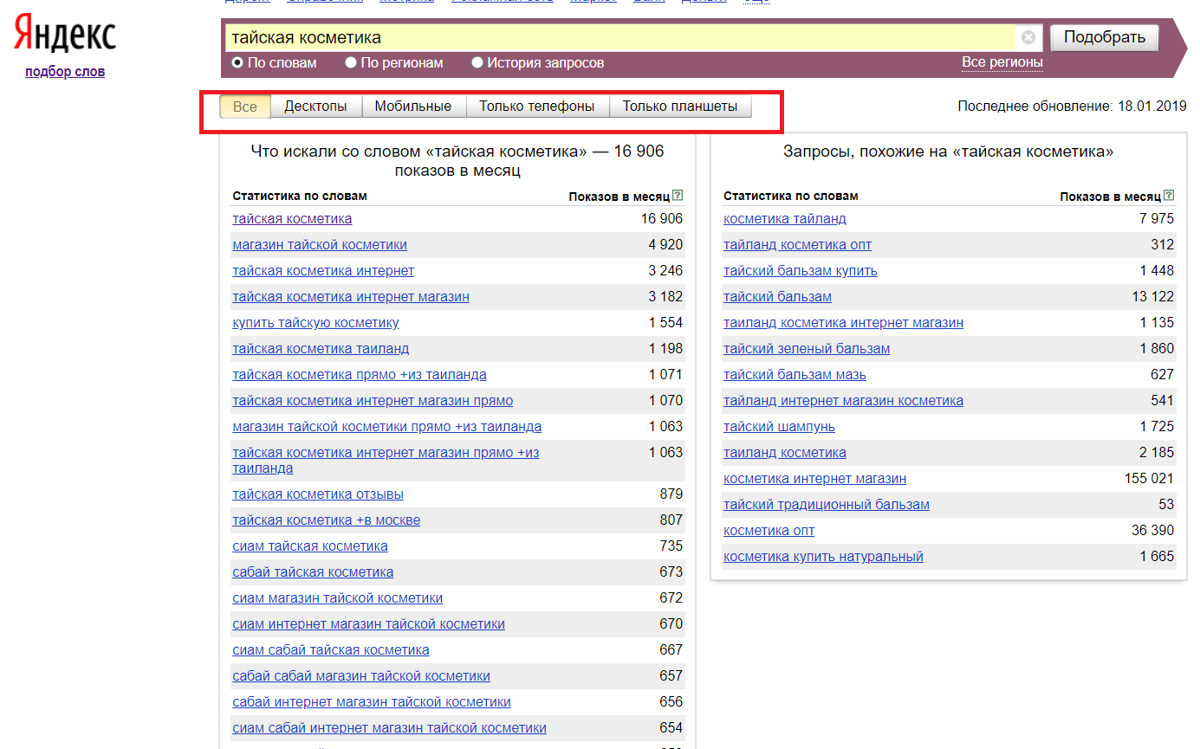Open the 'купить тайскую косметику' link
1200x749 pixels.
tap(315, 323)
